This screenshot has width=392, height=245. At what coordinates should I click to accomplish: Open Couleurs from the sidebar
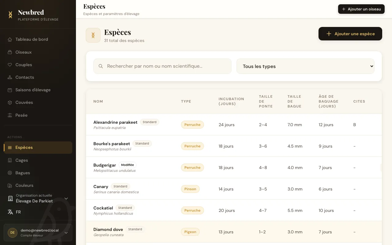38,185
